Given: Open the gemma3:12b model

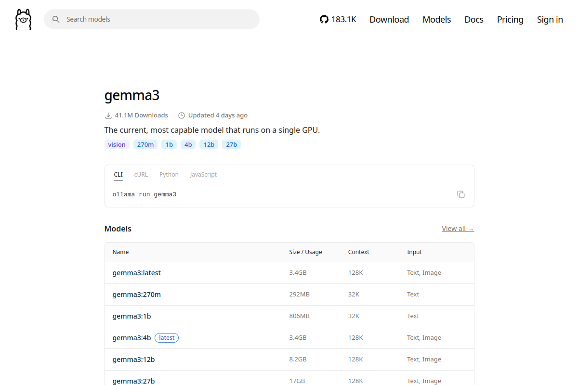Looking at the screenshot, I should pos(133,359).
